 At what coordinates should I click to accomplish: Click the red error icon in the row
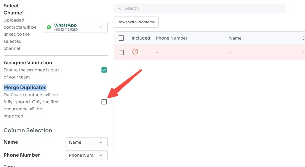[x=135, y=52]
